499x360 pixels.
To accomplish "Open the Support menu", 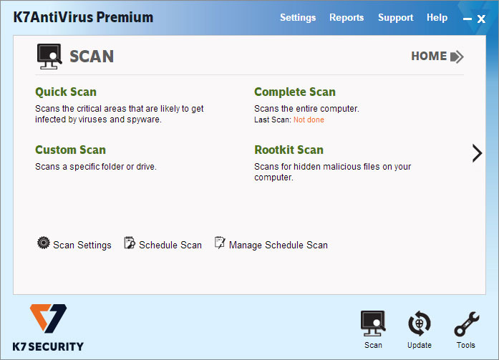I will point(396,18).
